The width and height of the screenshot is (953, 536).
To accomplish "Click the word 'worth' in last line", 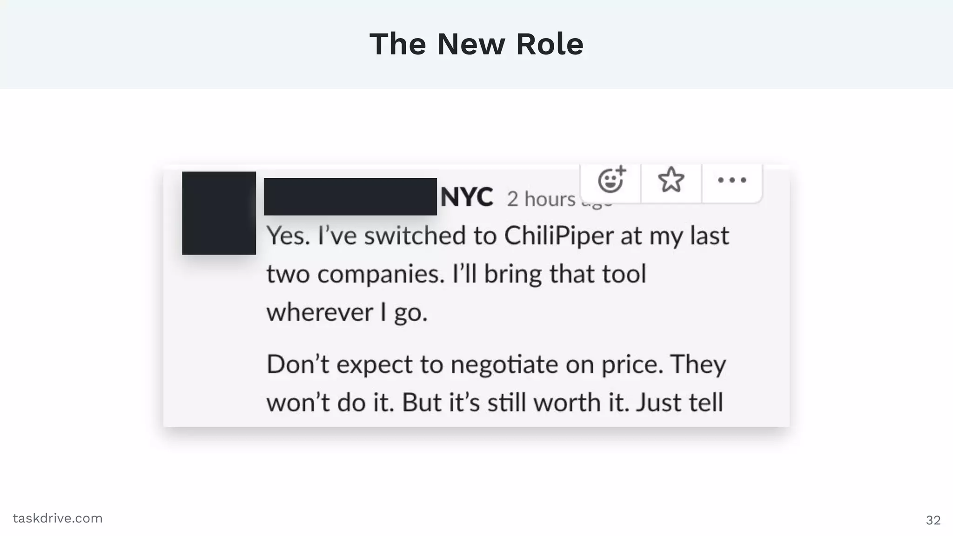I will (x=569, y=402).
